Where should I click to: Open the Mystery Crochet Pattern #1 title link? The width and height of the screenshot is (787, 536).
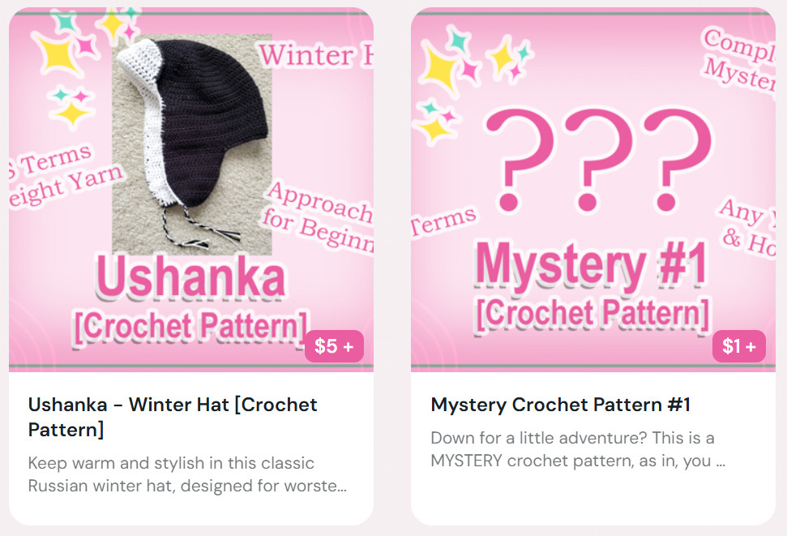[561, 405]
